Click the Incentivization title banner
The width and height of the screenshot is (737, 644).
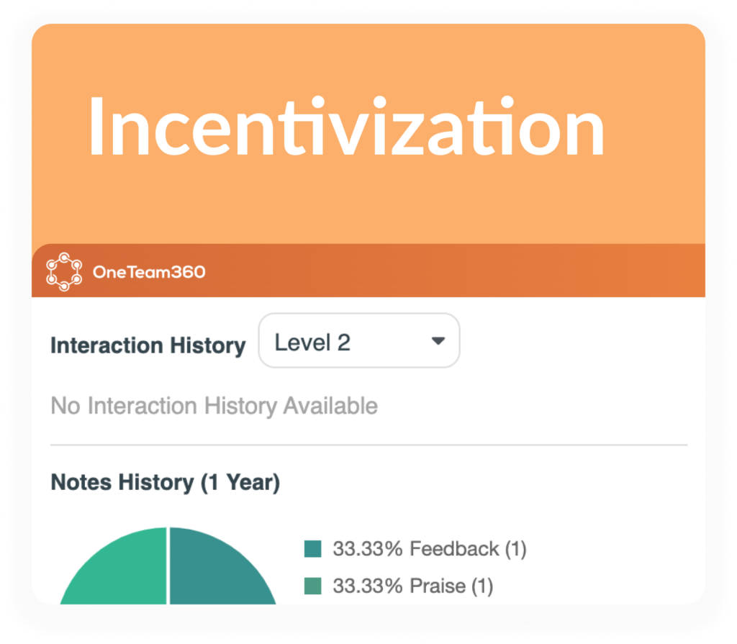(348, 130)
